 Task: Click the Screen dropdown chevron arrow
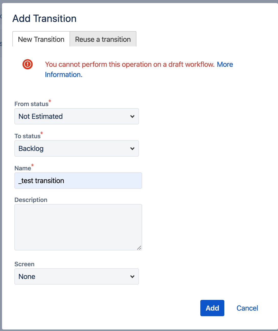[132, 277]
